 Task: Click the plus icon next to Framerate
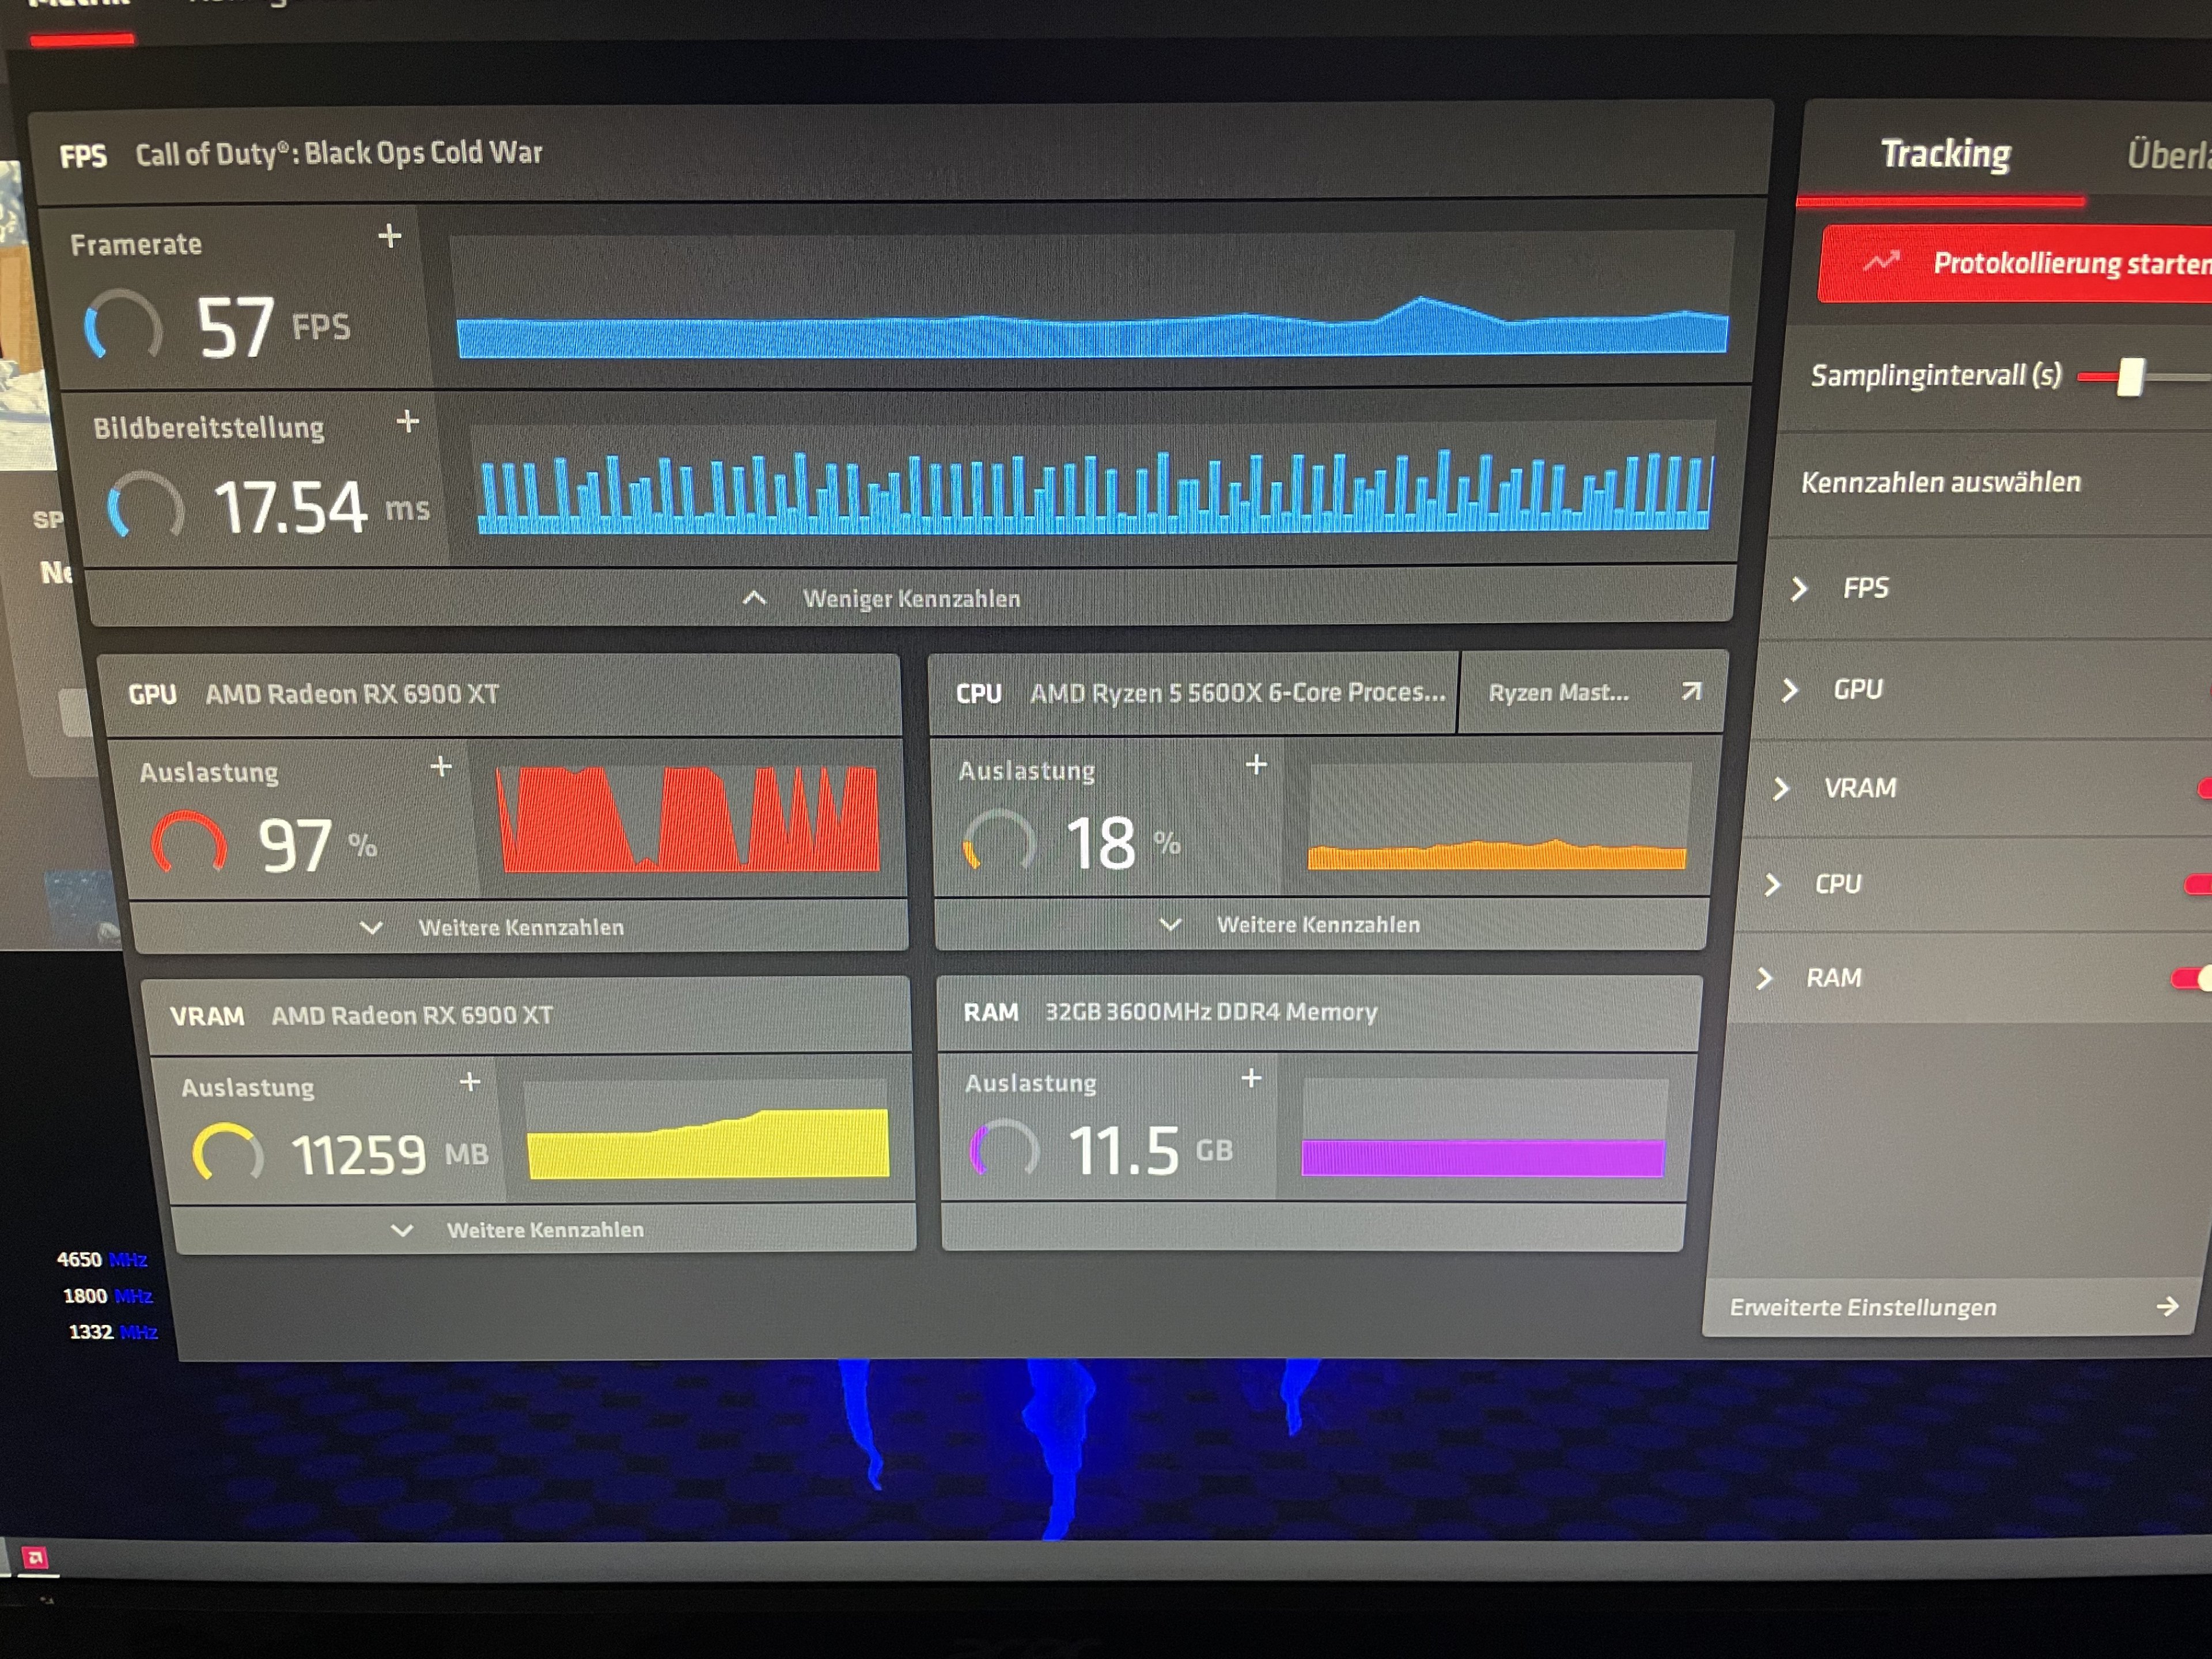click(390, 237)
